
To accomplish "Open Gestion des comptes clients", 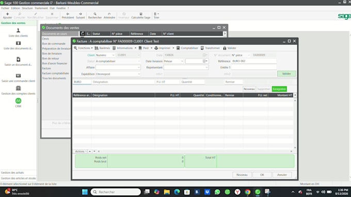I will coord(19,91).
